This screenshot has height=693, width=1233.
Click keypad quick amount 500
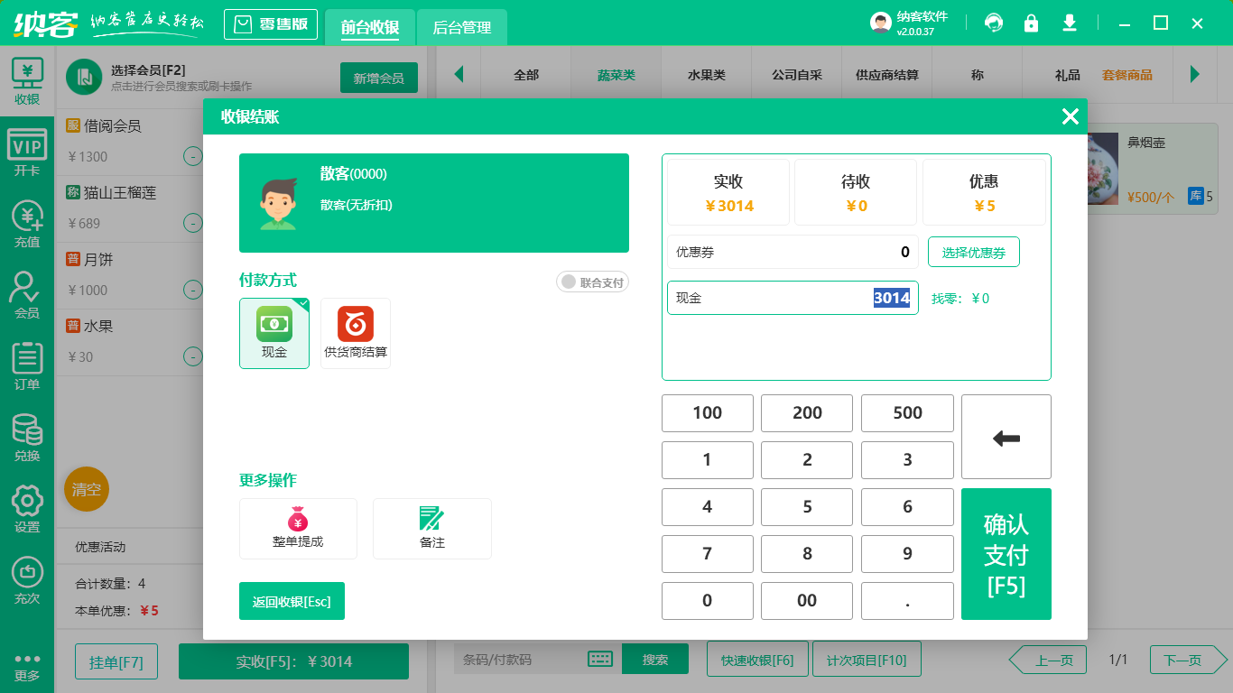point(907,412)
